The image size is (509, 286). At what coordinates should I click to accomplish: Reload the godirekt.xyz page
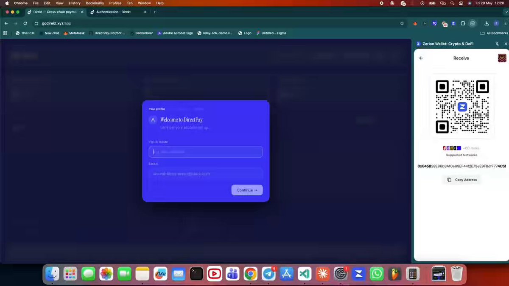click(x=25, y=24)
